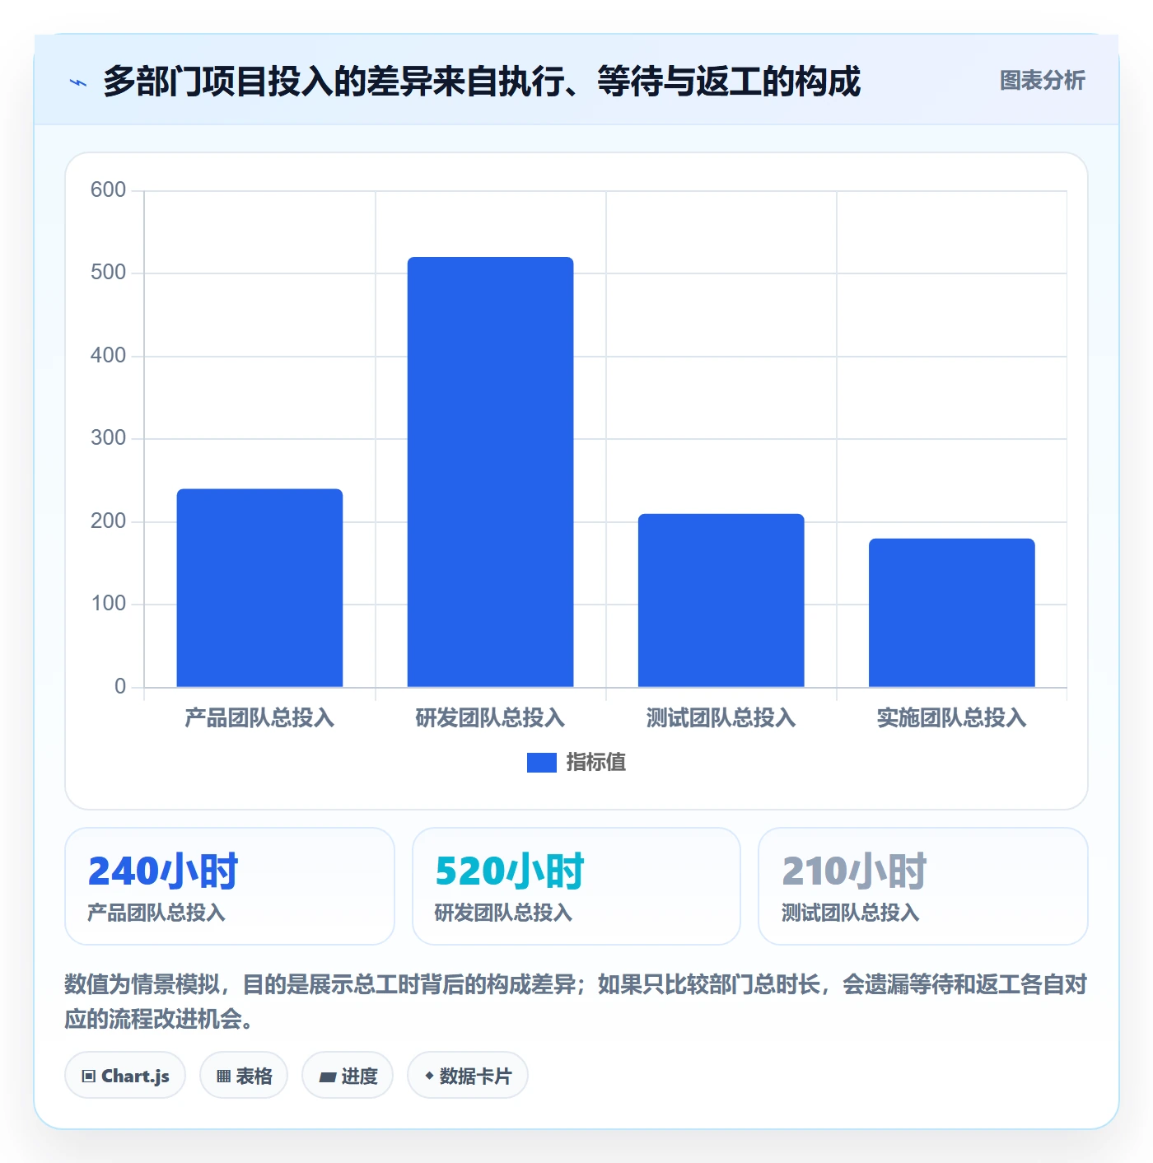
Task: Click the 研发团队总投入 bar in the chart
Action: [490, 472]
